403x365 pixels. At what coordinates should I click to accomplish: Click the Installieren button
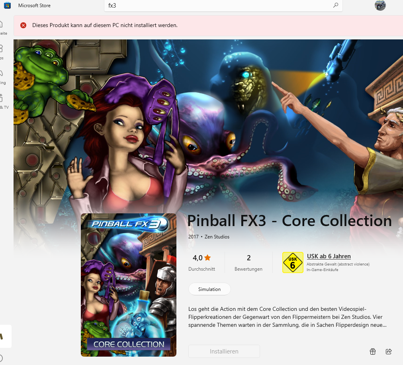(224, 351)
